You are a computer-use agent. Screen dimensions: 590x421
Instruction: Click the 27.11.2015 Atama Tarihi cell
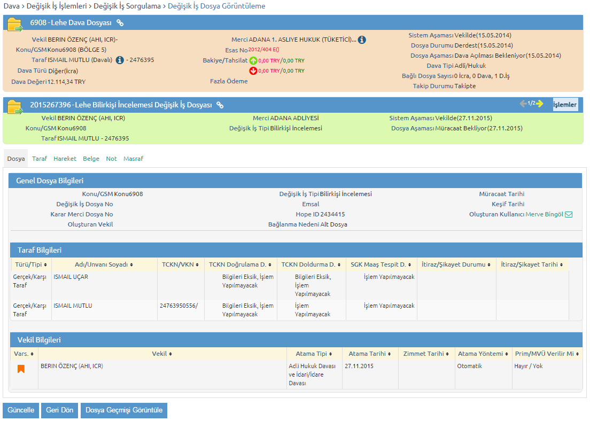pos(359,366)
